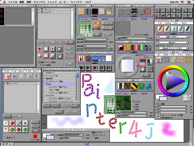The image size is (194, 146).
Task: Select the yellow-black striped pattern thumbnail
Action: pyautogui.click(x=134, y=86)
